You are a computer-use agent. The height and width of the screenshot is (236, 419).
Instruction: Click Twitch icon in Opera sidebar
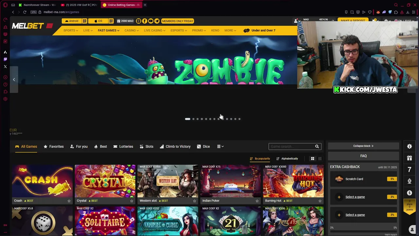(5, 59)
